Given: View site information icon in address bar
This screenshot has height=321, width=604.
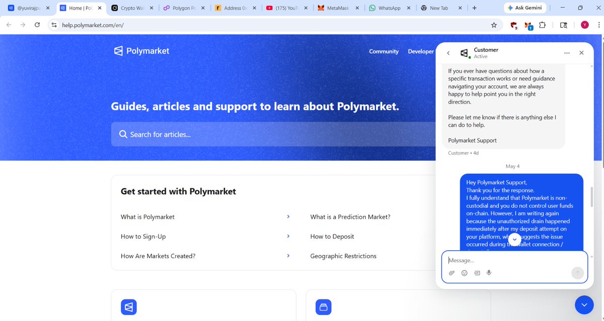Looking at the screenshot, I should pyautogui.click(x=54, y=25).
